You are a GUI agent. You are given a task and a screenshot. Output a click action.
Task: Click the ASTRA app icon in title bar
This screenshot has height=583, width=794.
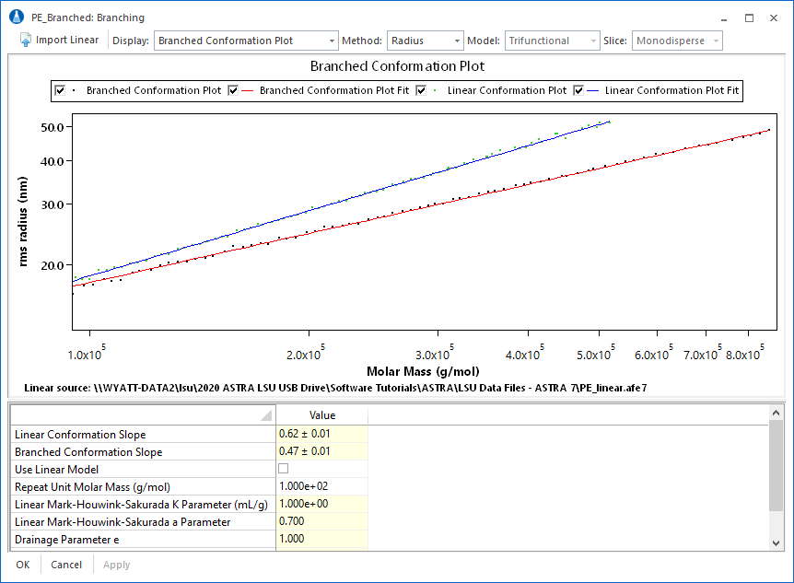tap(15, 17)
